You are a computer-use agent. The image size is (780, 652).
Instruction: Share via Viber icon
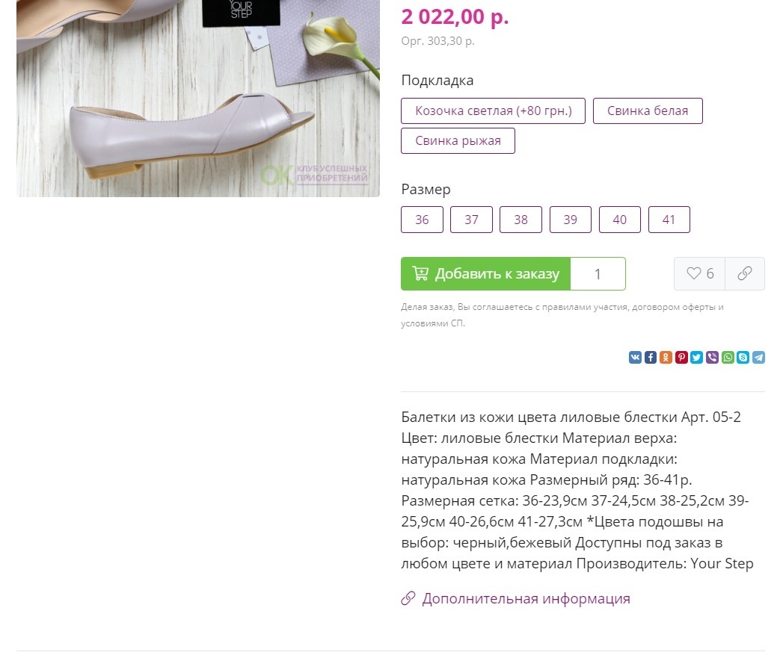tap(713, 357)
